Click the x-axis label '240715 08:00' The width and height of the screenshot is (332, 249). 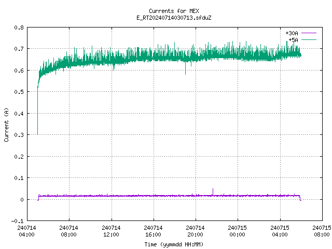point(322,231)
